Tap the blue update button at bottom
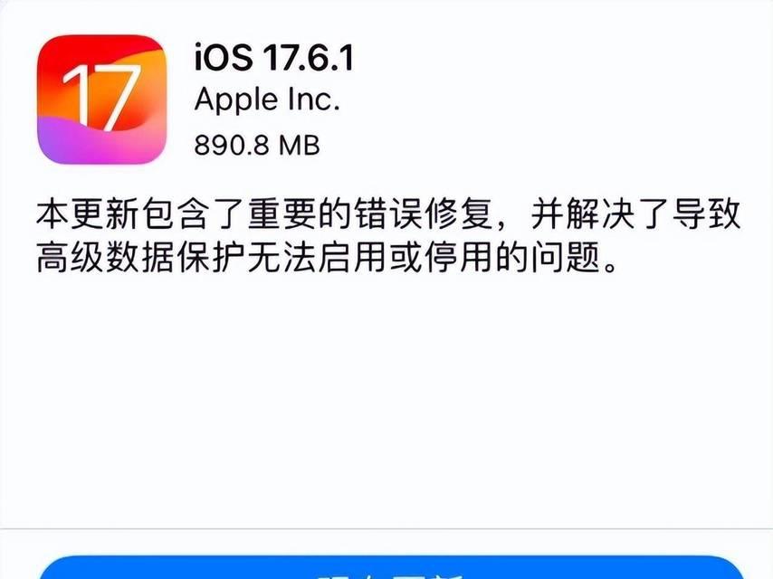The image size is (773, 579). (x=390, y=567)
